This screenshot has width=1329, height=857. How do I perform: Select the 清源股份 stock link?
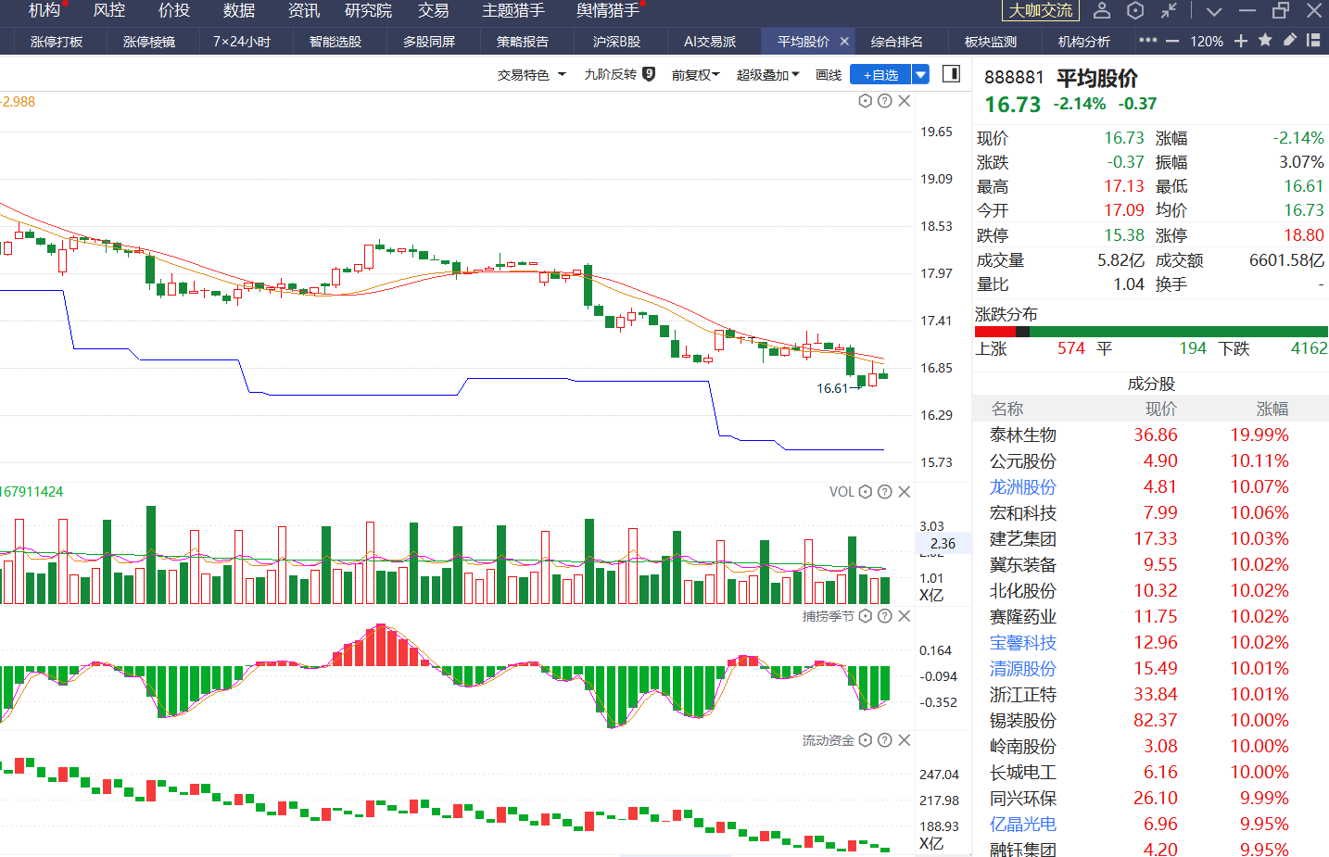coord(1023,668)
